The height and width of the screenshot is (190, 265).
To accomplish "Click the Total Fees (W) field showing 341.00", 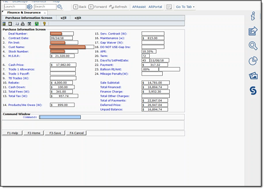I will pos(61,91).
